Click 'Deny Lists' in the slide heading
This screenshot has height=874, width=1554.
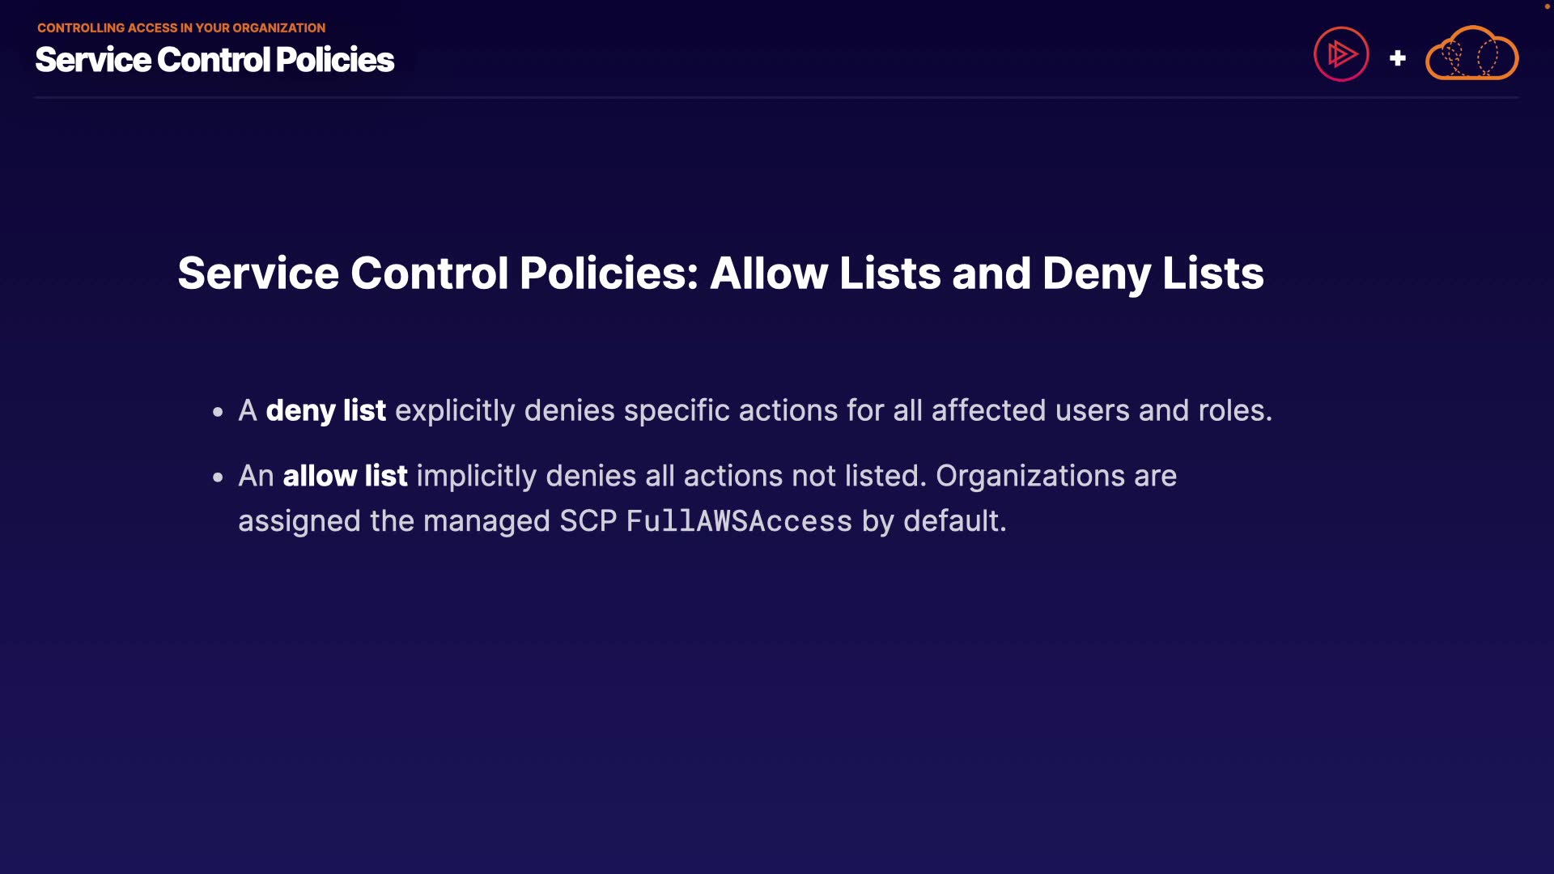(x=1153, y=274)
